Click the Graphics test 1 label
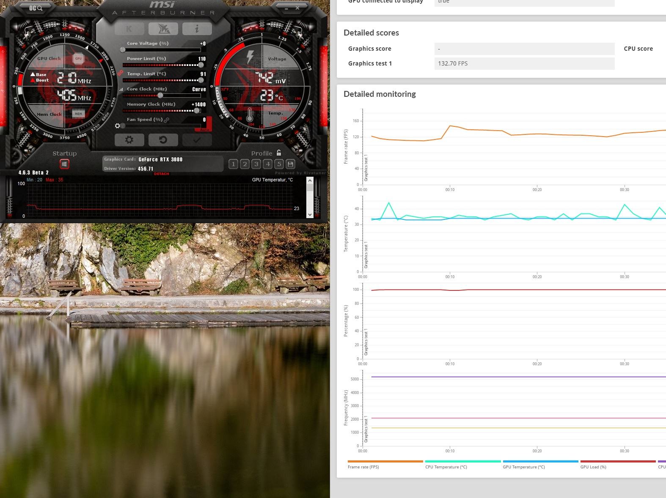666x498 pixels. pyautogui.click(x=370, y=63)
